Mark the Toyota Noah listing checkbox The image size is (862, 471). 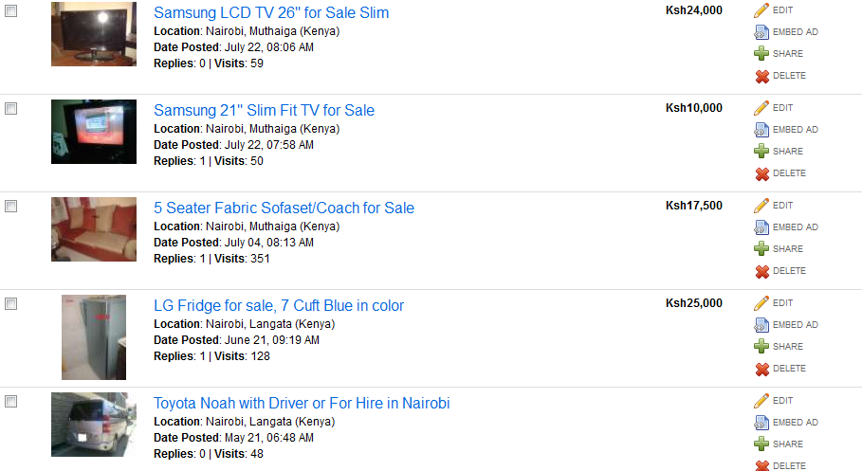tap(11, 402)
